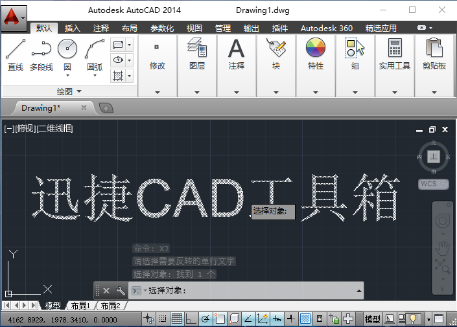Toggle Dynamic UCS in status bar
The image size is (457, 327).
point(263,319)
